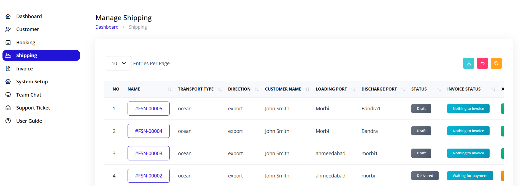Open the entries per page dropdown
The image size is (521, 186).
click(118, 63)
